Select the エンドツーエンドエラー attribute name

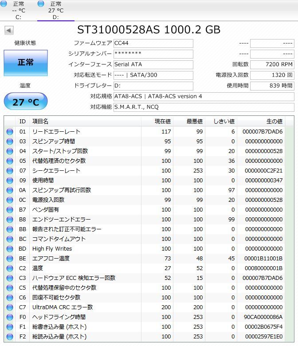point(62,220)
